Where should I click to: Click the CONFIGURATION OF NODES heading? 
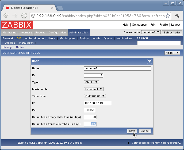coord(21,53)
